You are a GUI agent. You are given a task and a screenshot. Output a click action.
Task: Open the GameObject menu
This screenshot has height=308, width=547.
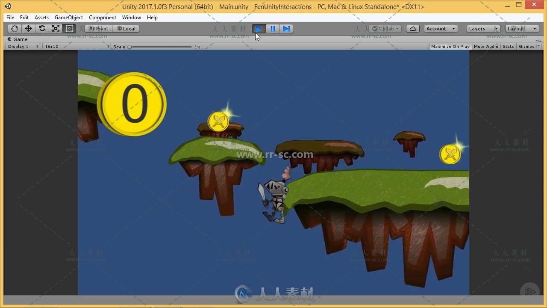[x=69, y=18]
